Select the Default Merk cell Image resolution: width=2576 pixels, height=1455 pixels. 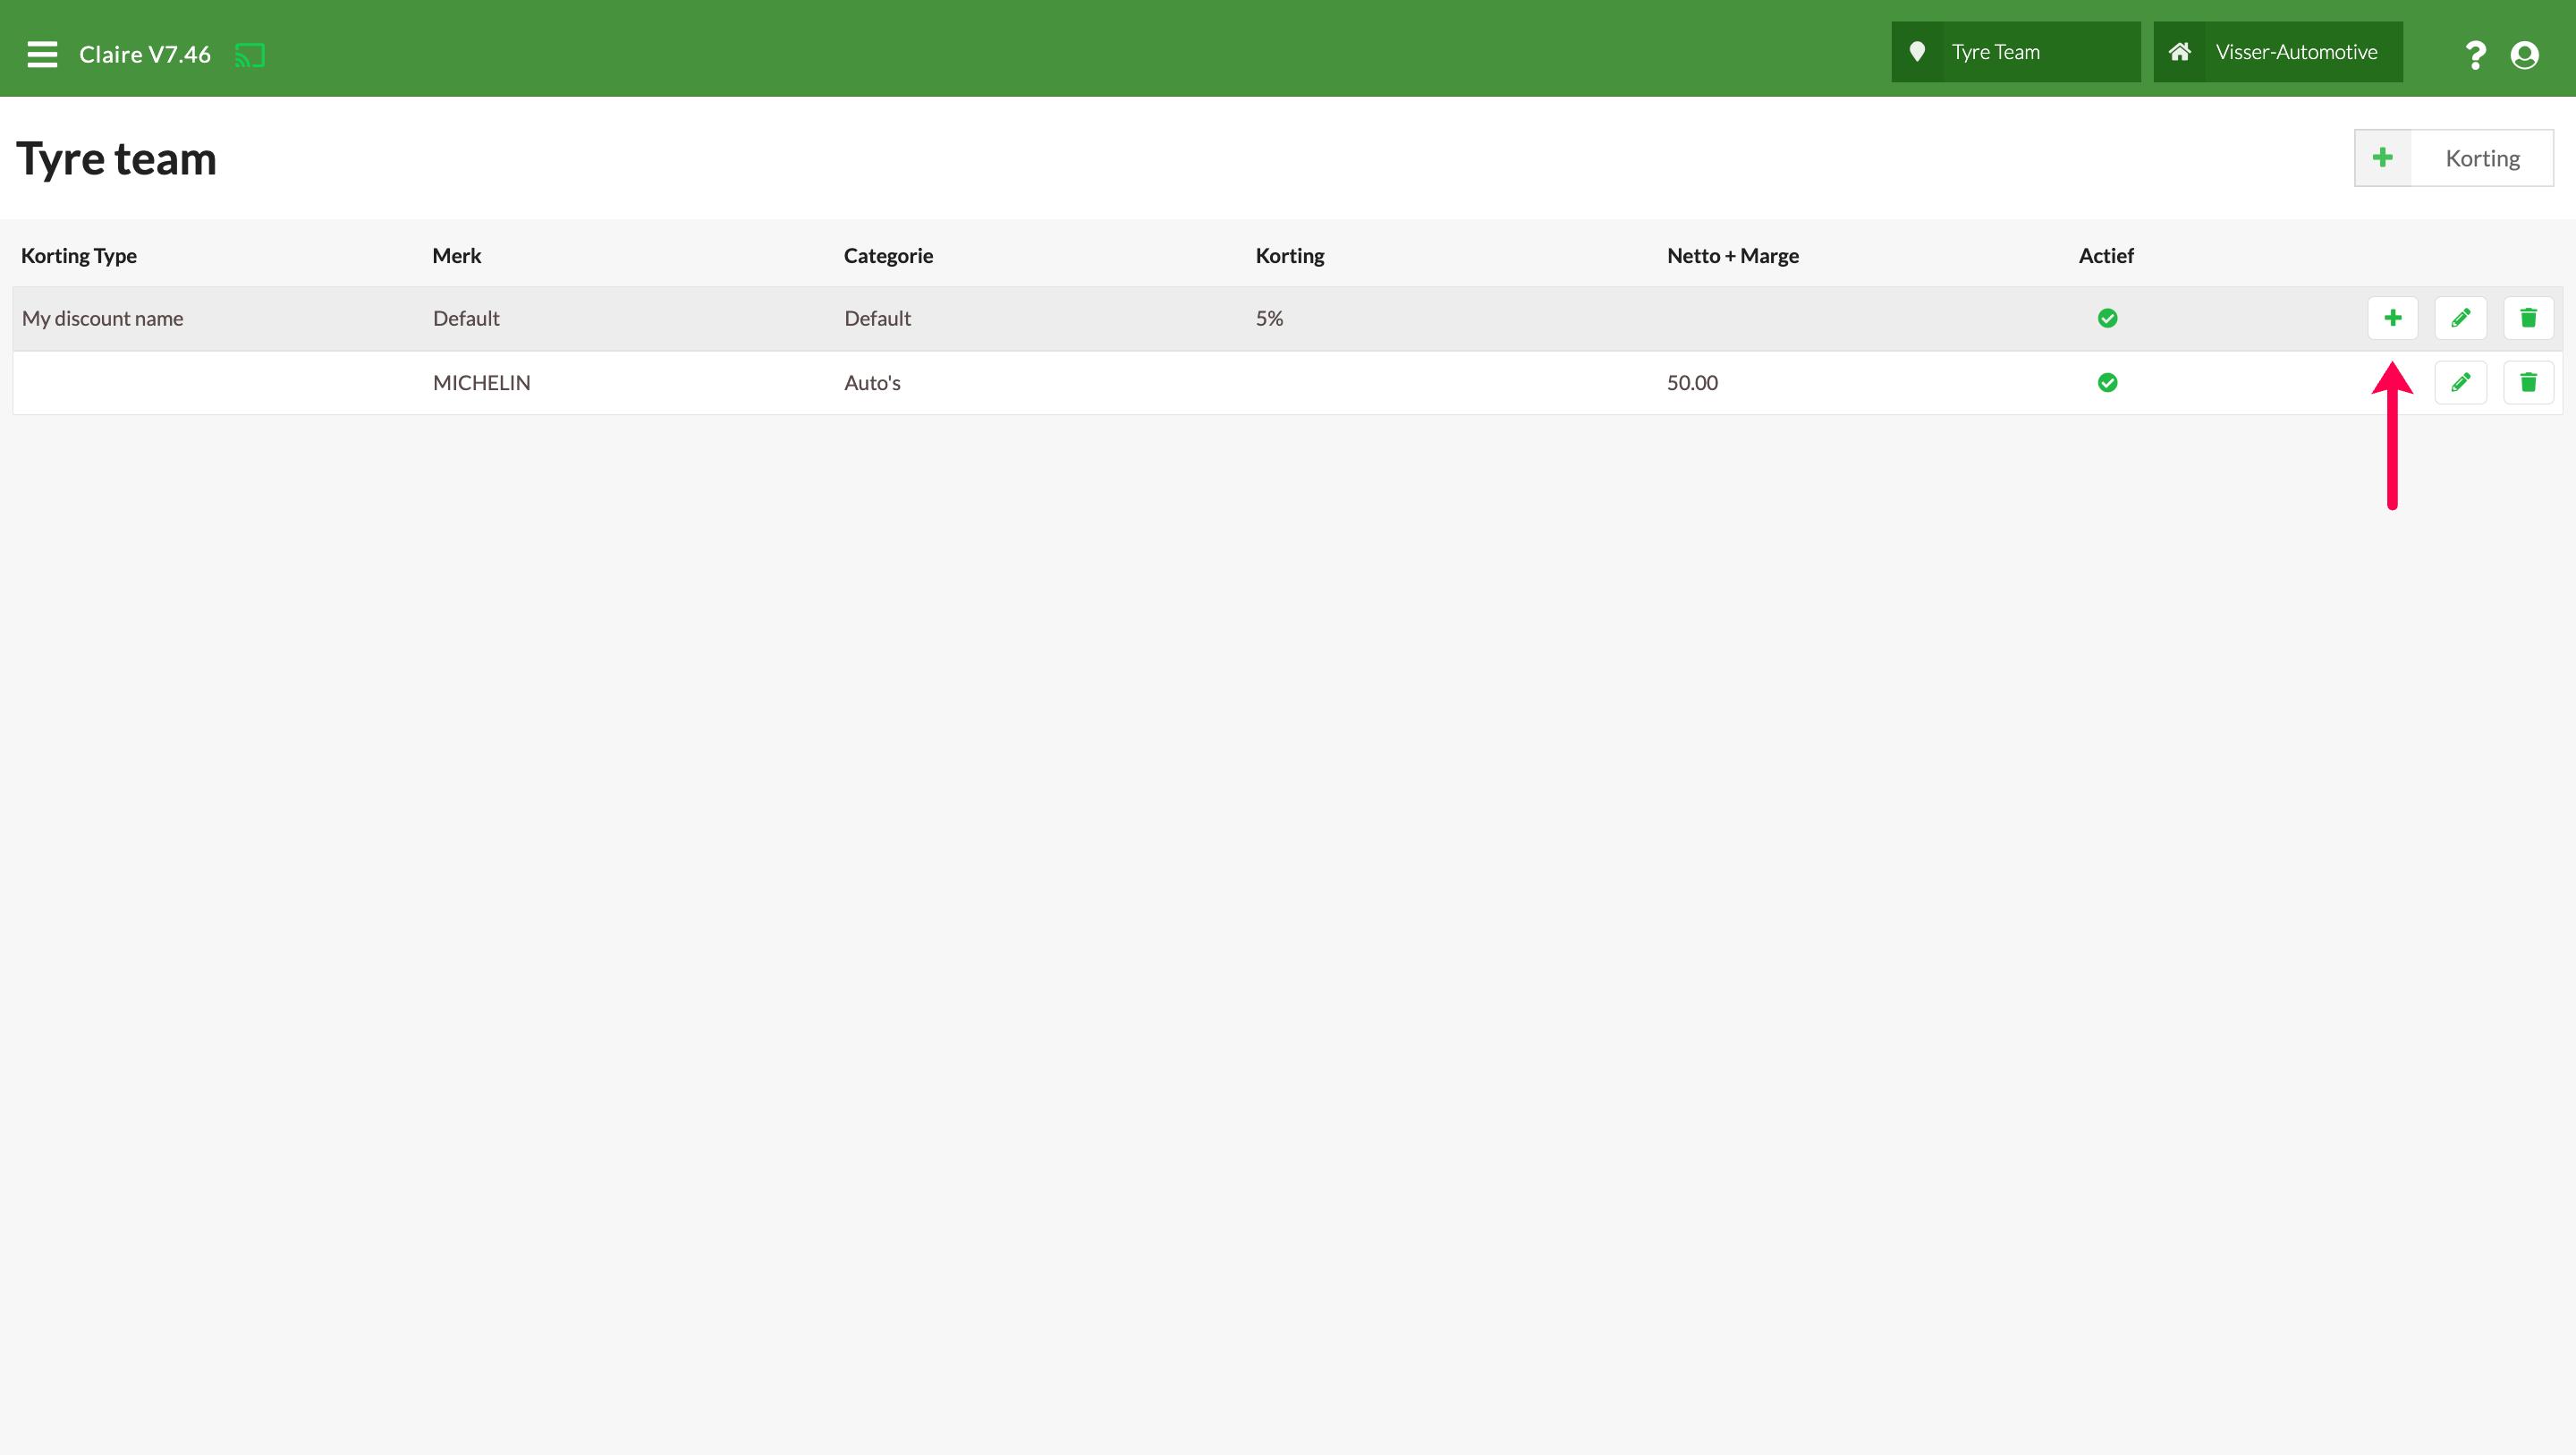coord(466,319)
